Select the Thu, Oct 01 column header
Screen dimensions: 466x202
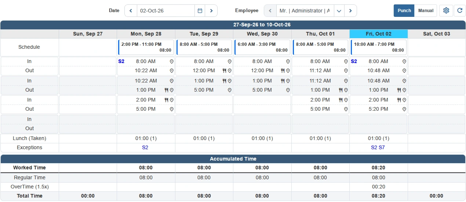pyautogui.click(x=320, y=34)
